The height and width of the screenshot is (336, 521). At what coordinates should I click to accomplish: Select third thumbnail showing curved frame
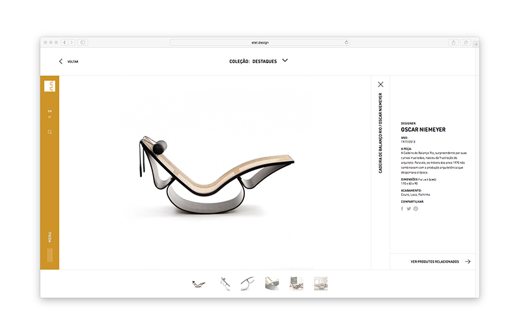[247, 284]
